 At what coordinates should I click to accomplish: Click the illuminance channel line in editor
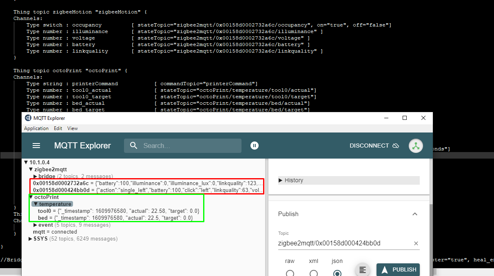click(175, 31)
